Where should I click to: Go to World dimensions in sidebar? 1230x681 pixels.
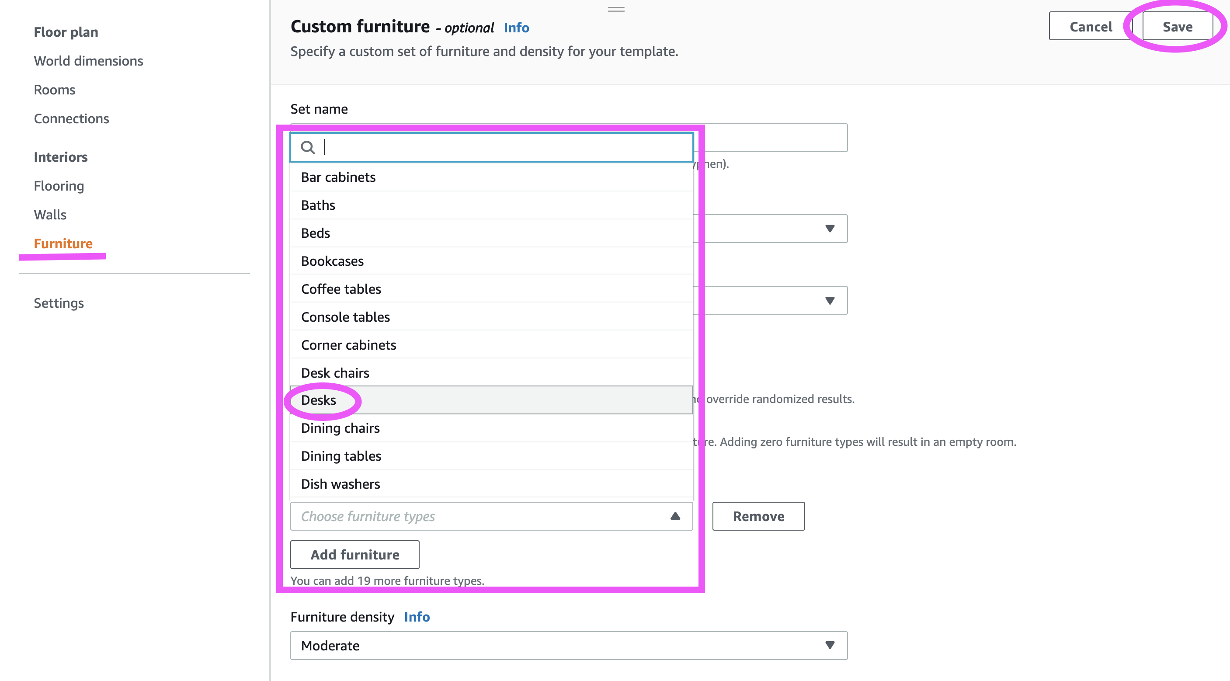[88, 61]
